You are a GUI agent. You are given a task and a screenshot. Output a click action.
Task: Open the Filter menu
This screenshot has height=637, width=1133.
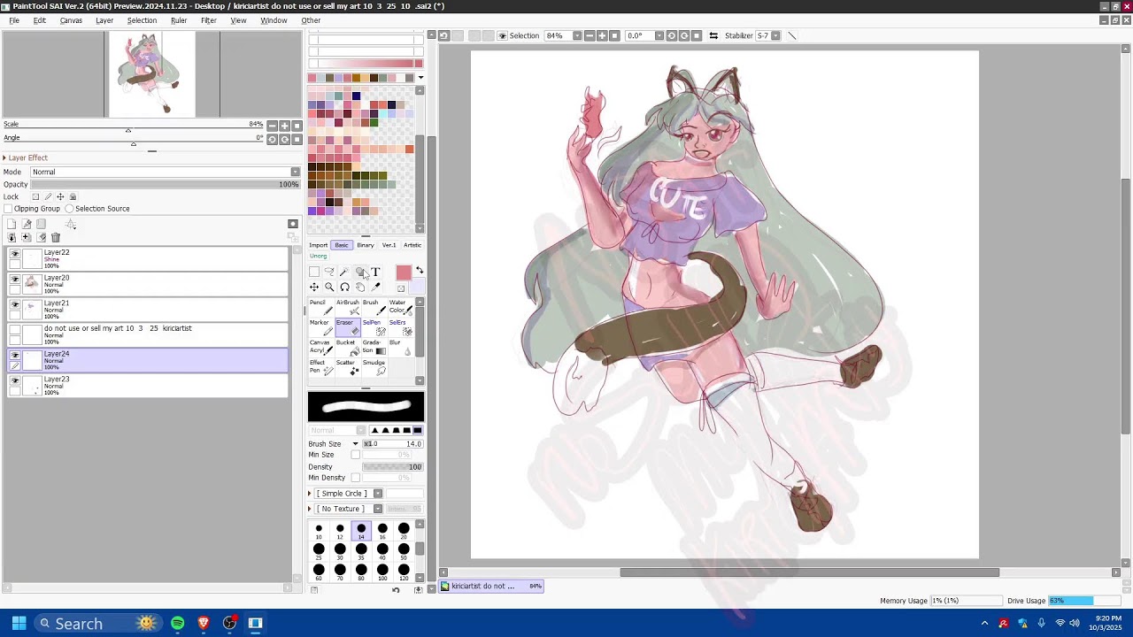209,20
